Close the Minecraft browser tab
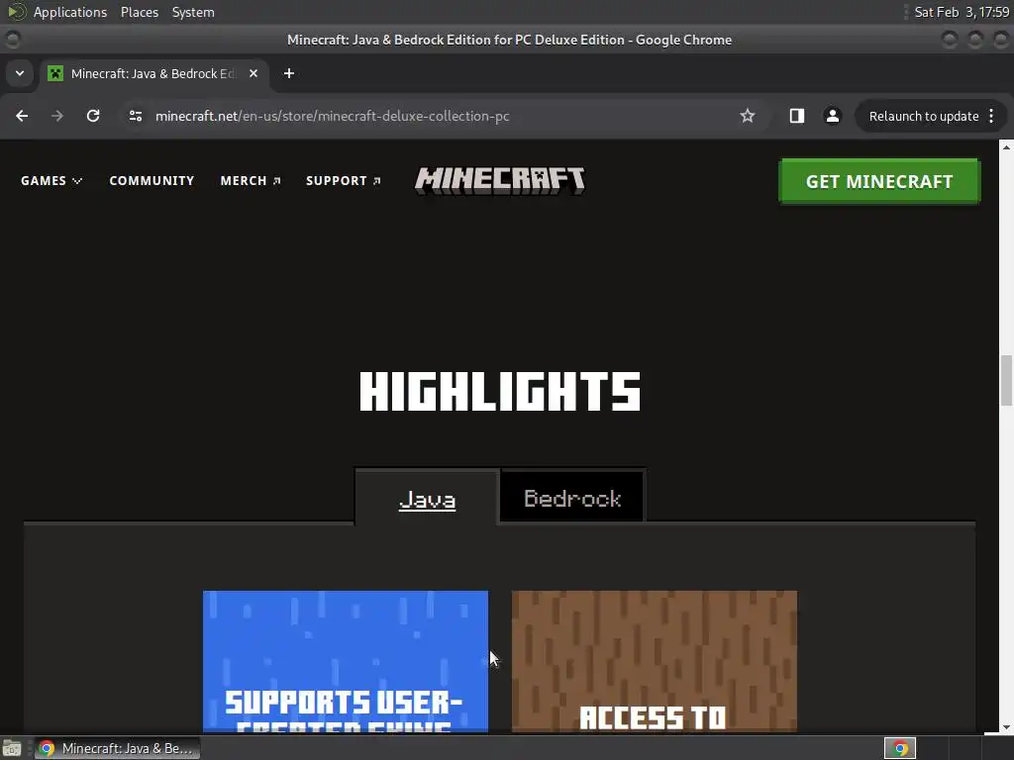 [x=253, y=73]
